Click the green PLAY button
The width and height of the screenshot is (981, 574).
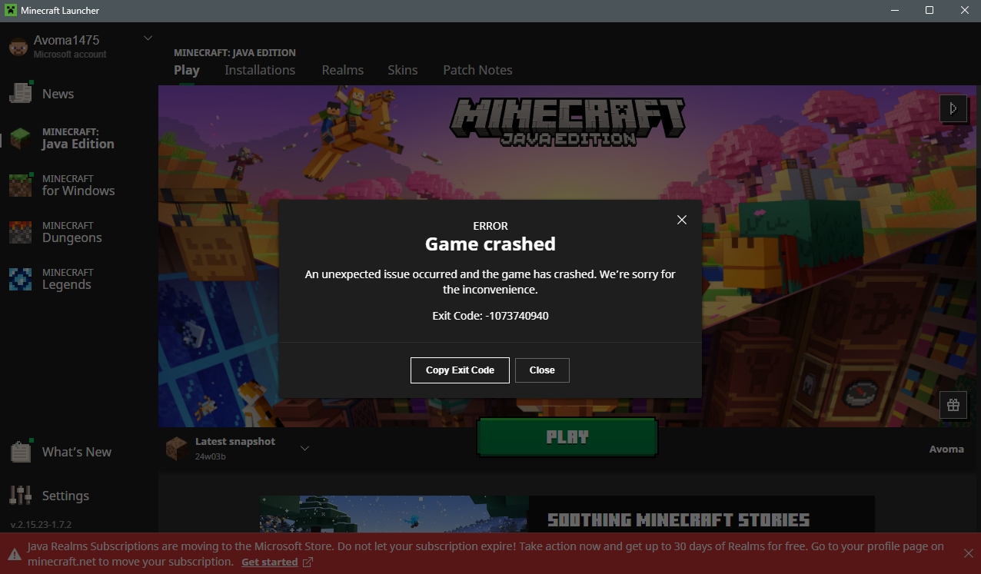coord(567,437)
